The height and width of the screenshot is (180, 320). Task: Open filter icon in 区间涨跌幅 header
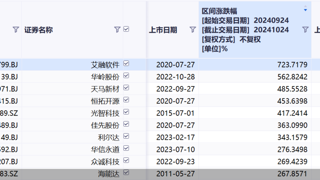tap(305, 30)
